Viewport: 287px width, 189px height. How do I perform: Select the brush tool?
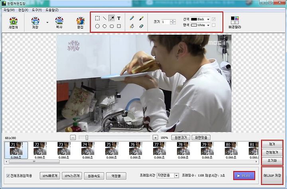click(141, 18)
